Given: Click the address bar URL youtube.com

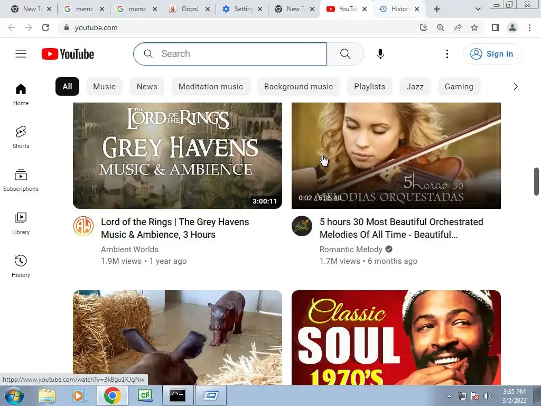Looking at the screenshot, I should pyautogui.click(x=96, y=27).
